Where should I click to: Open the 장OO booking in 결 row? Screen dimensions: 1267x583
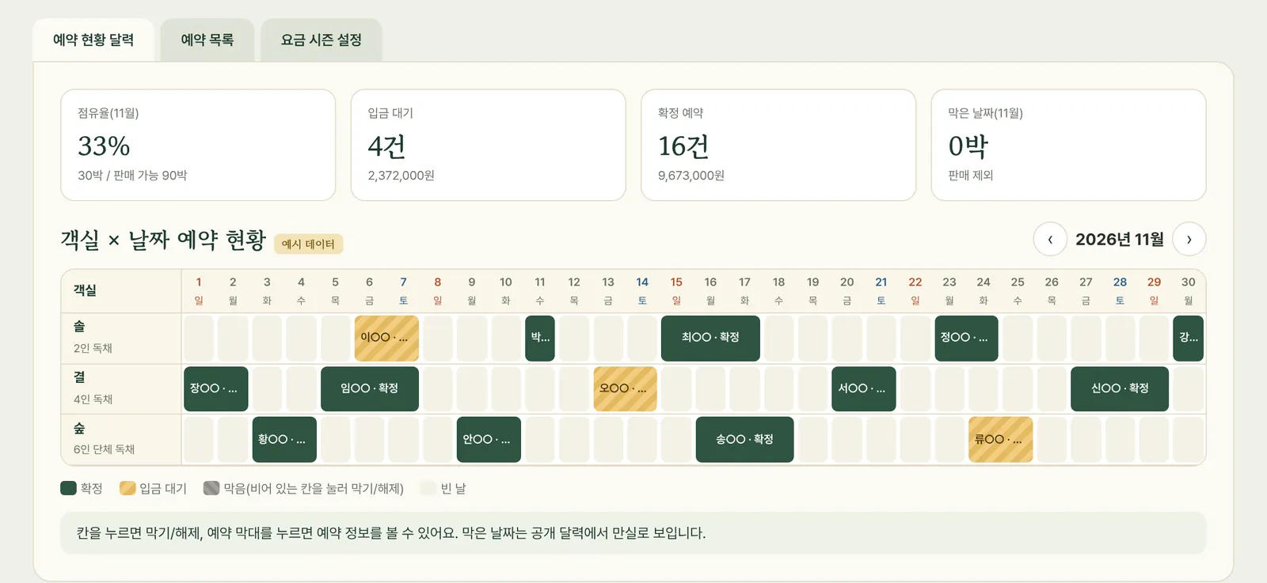coord(216,389)
